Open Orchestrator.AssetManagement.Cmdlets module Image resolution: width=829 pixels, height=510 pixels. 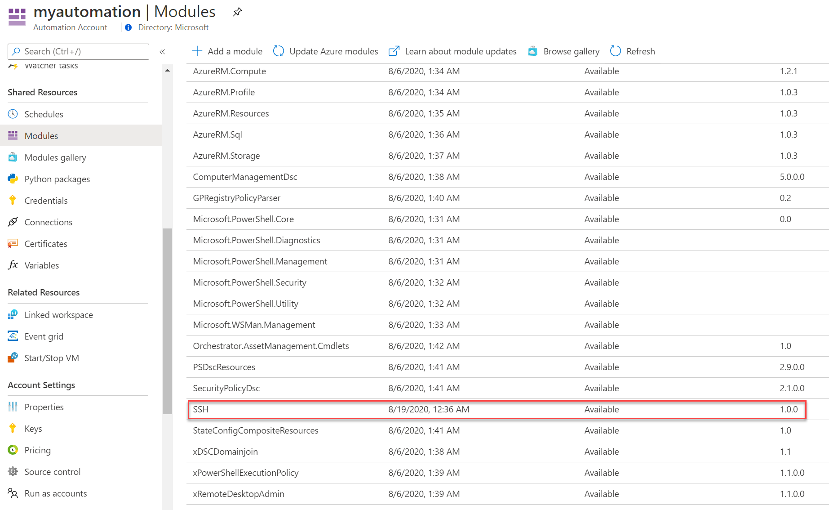click(271, 346)
